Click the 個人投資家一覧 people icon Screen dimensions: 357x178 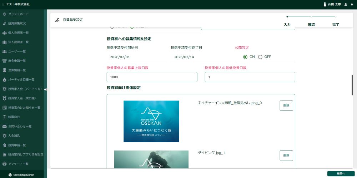4,33
